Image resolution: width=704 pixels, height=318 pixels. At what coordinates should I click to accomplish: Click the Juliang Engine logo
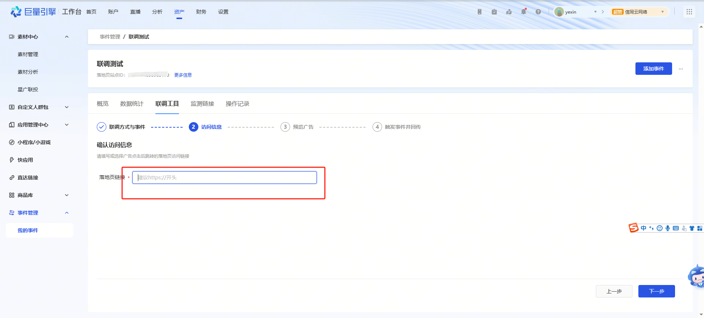pyautogui.click(x=34, y=12)
